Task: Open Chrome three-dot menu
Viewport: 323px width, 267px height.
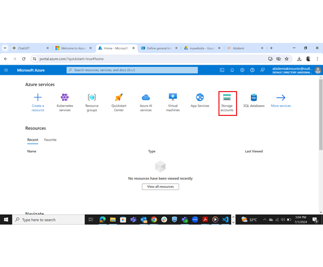Action: click(x=317, y=59)
